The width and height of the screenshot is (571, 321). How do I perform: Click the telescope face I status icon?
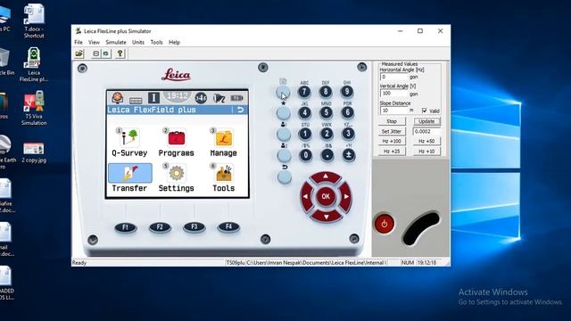point(153,98)
